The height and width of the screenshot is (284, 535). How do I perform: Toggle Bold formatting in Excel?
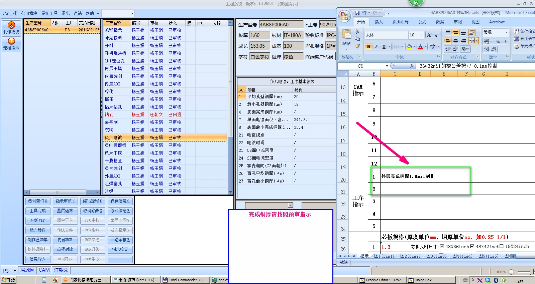368,47
